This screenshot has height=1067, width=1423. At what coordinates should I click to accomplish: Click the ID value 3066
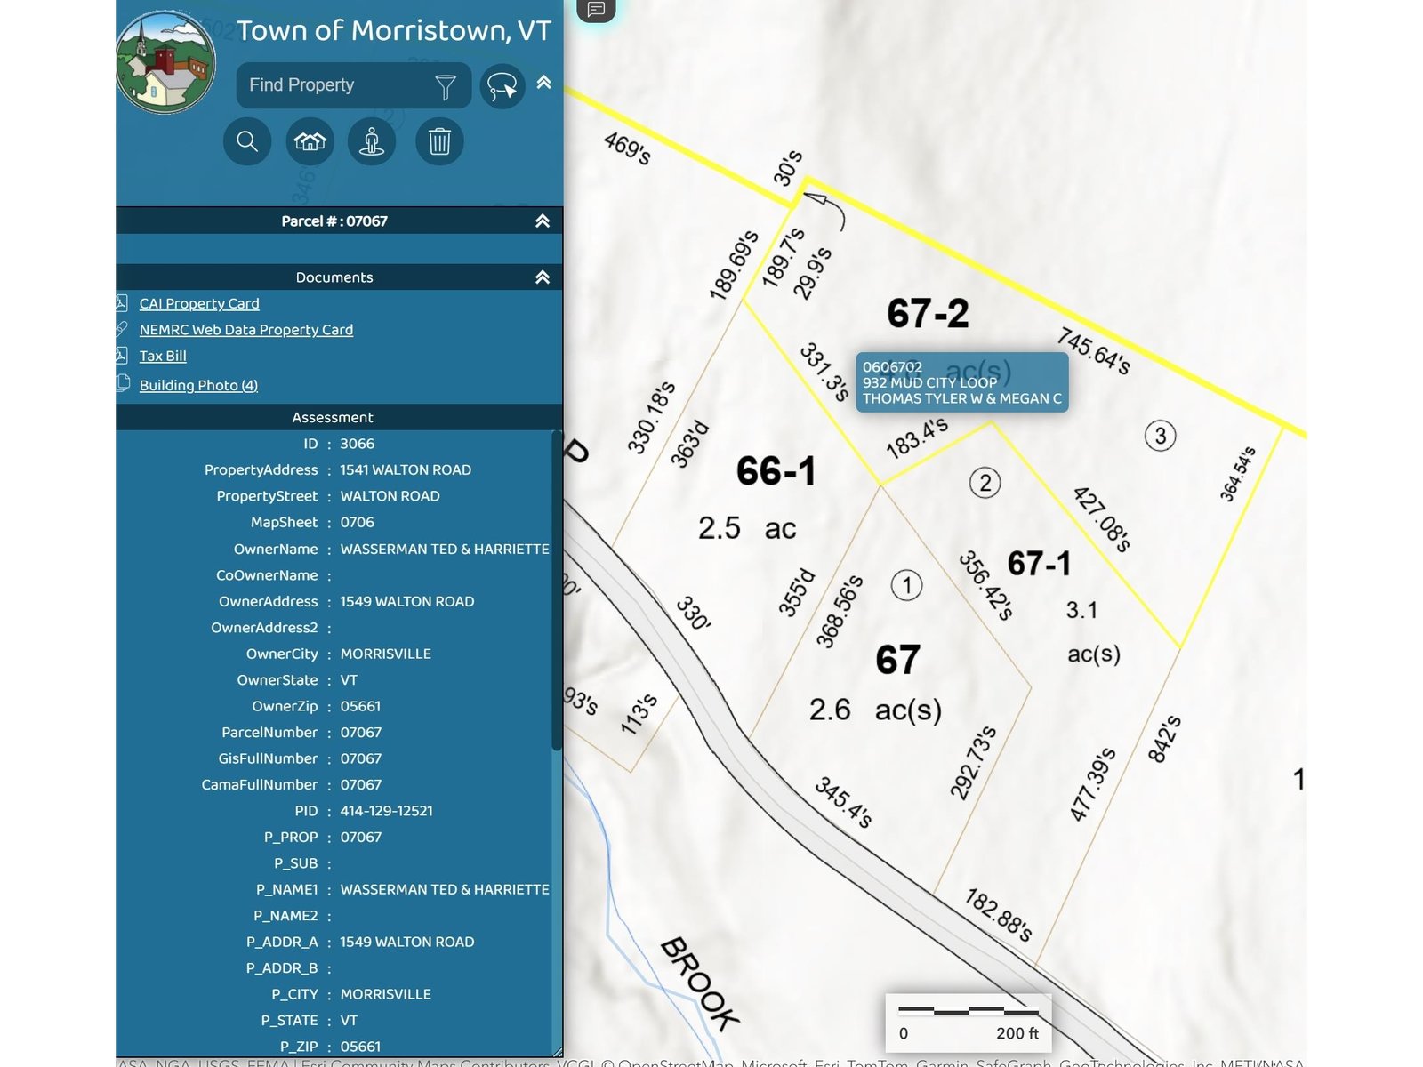coord(357,444)
